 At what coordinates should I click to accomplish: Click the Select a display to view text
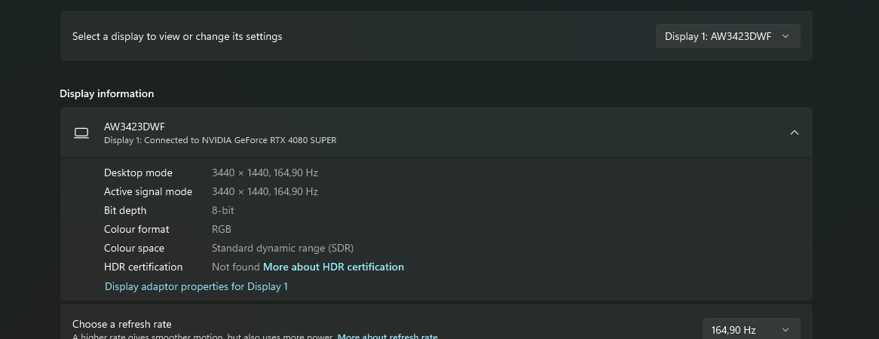pos(177,36)
